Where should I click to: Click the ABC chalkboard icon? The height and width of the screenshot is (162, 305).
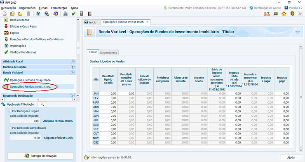click(x=275, y=14)
